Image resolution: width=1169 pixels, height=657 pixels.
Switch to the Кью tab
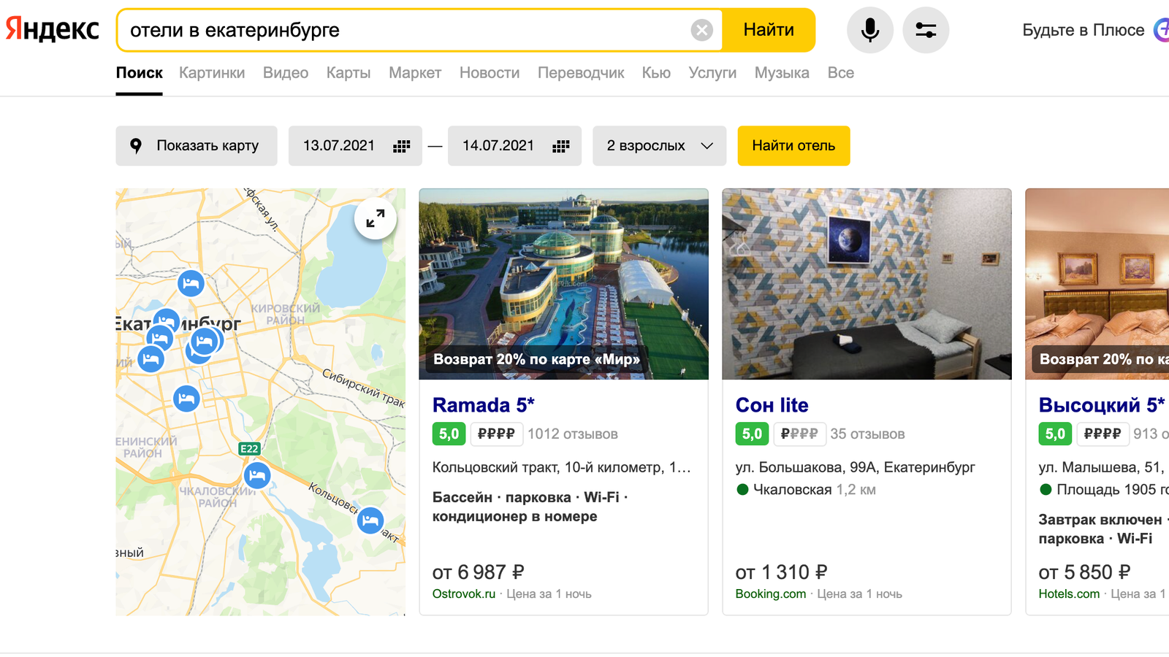(x=656, y=73)
